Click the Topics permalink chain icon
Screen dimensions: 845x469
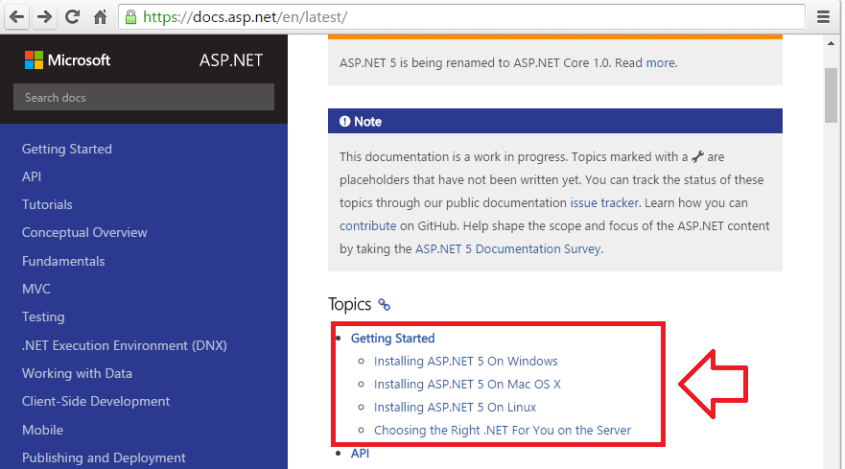(x=384, y=305)
